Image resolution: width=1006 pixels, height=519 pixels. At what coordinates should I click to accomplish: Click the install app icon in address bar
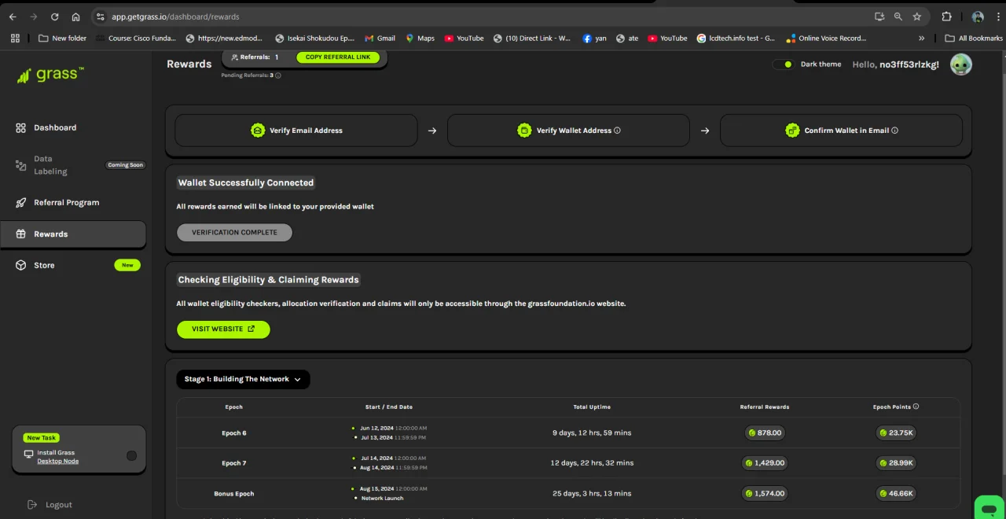point(879,17)
